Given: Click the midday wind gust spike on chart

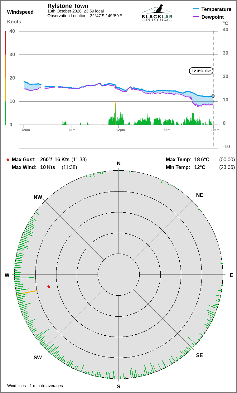Looking at the screenshot, I should pyautogui.click(x=116, y=113).
